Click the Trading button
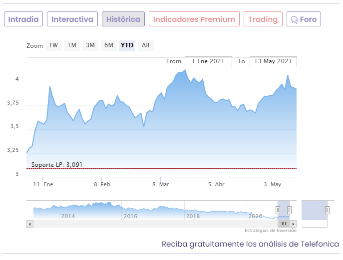Screen dimensions: 343x260 click(x=263, y=19)
